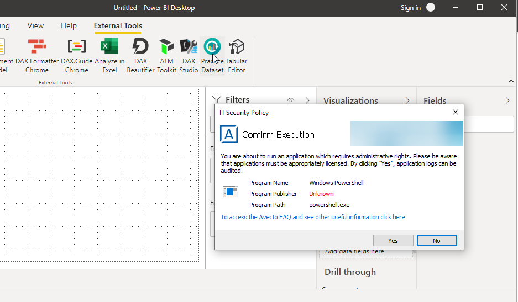Image resolution: width=518 pixels, height=302 pixels.
Task: Open the Avecto FAQ link
Action: coord(313,217)
